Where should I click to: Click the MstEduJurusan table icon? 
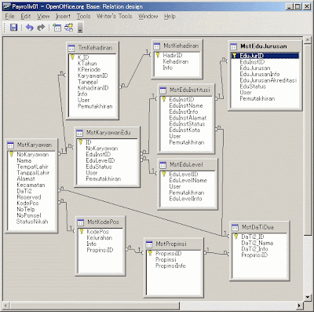point(233,46)
